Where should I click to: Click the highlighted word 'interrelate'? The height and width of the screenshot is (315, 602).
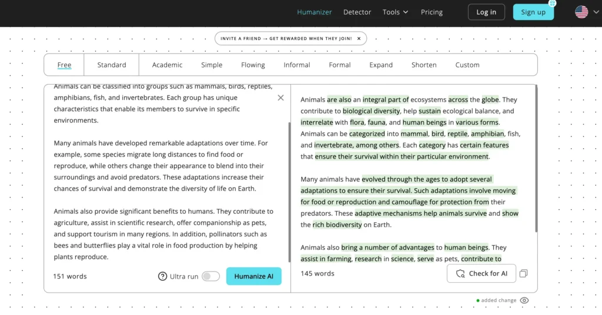[x=317, y=122]
